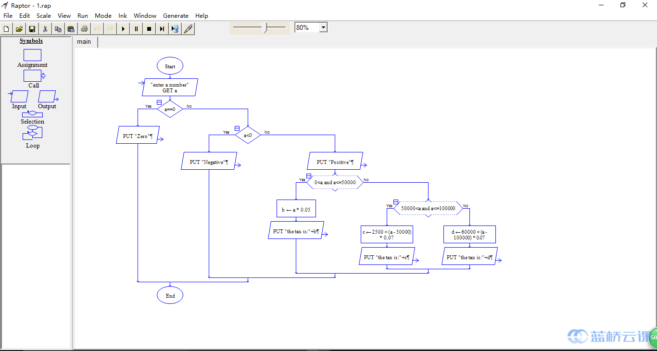Select the c ← 2500 + (a - 50000) assignment

[x=387, y=235]
